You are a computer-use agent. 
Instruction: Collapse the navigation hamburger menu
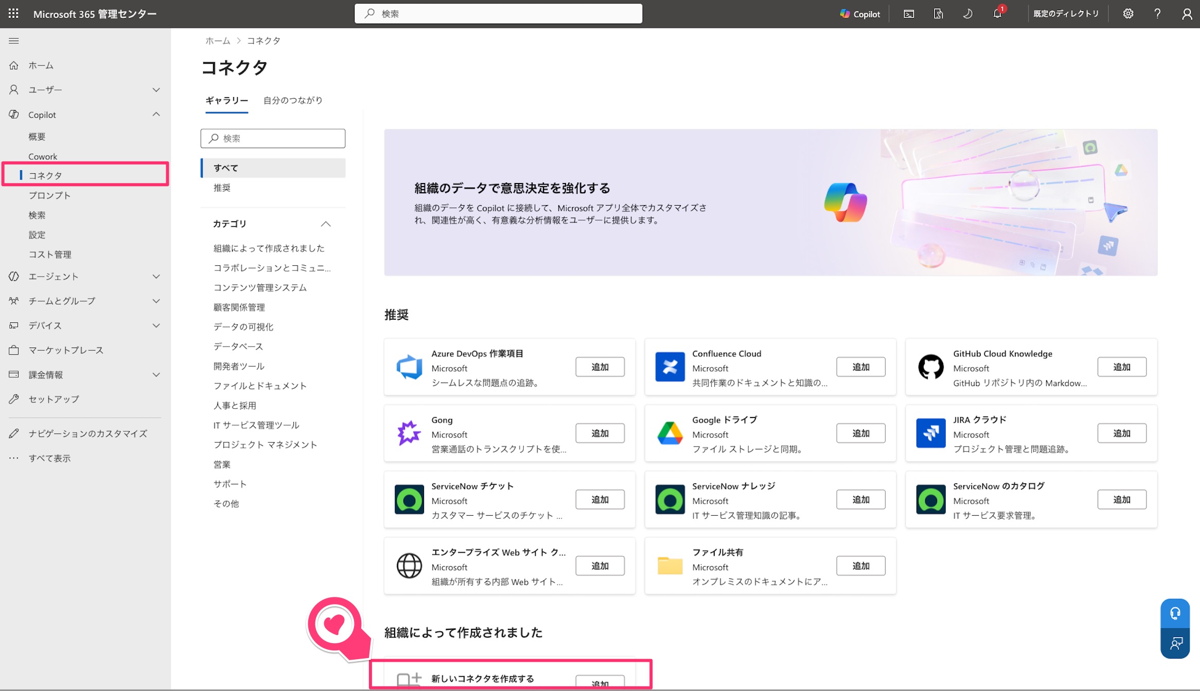tap(14, 41)
